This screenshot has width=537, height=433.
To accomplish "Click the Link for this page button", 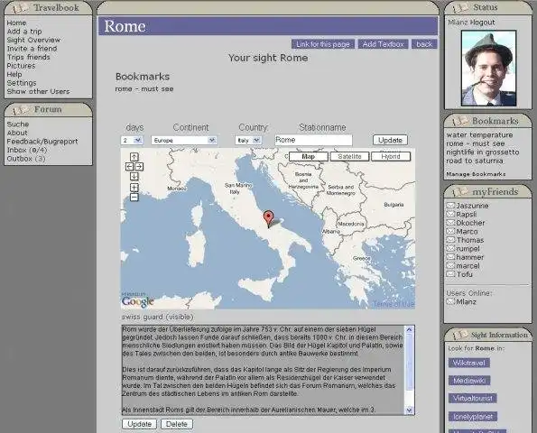I will (x=323, y=44).
